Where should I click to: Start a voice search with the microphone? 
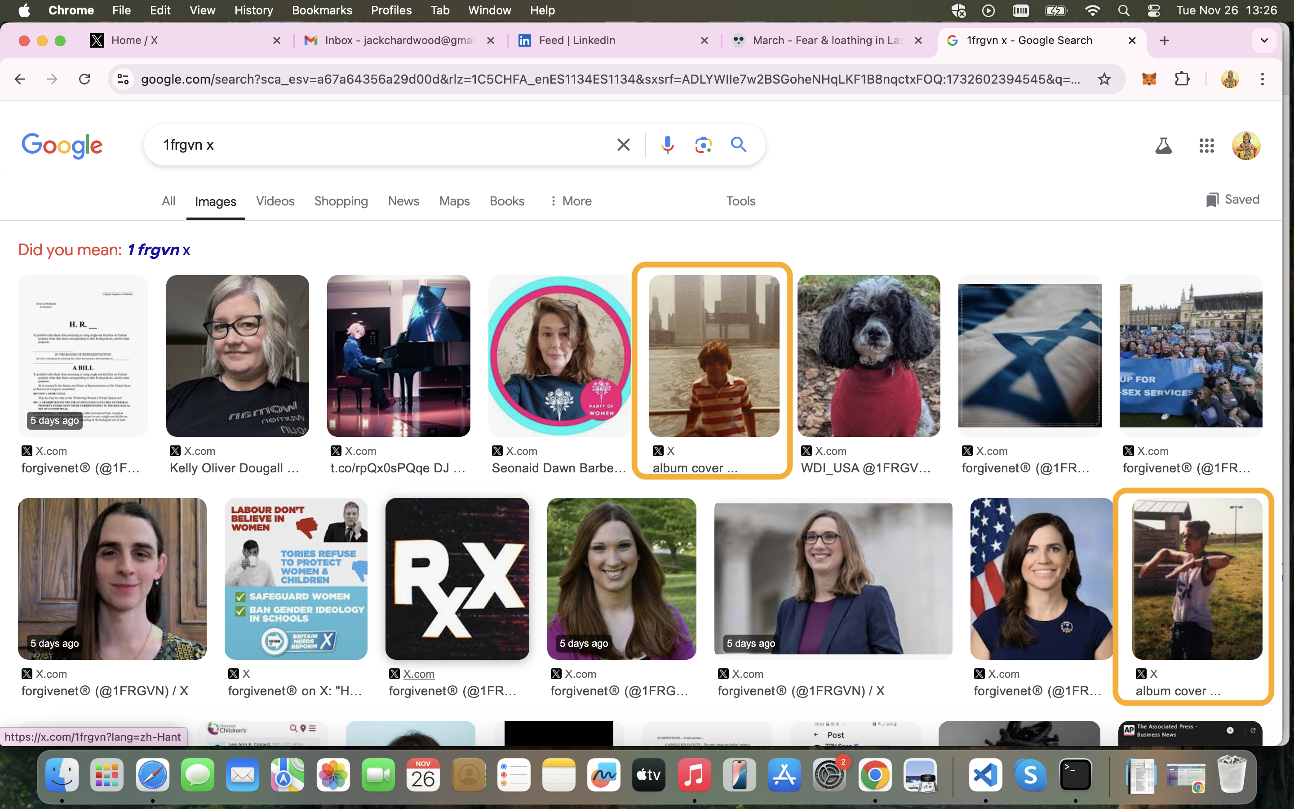[667, 144]
